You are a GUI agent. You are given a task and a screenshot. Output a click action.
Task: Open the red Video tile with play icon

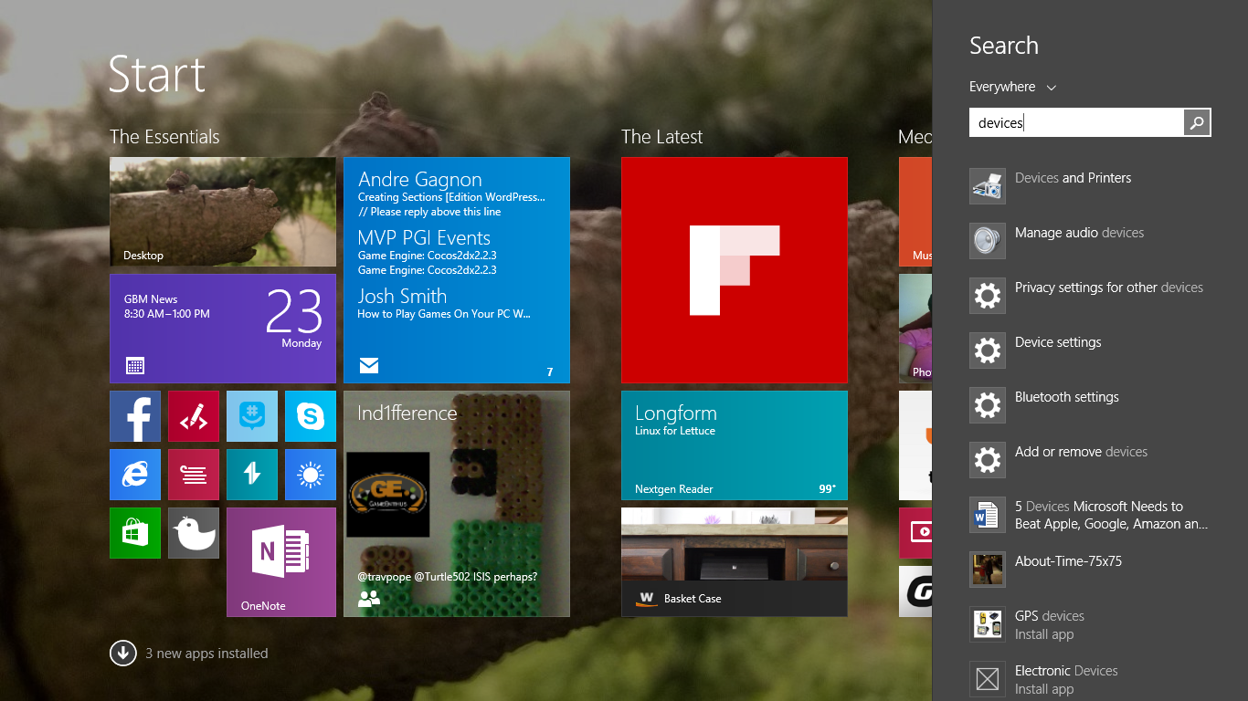point(915,533)
